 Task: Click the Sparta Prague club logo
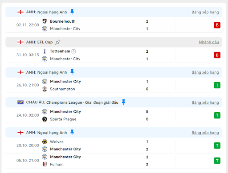(x=45, y=119)
